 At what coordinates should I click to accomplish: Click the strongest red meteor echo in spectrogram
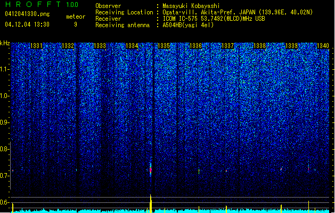[151, 170]
